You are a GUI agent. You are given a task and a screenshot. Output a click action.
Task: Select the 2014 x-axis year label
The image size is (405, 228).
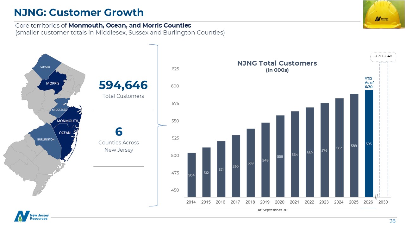click(191, 202)
